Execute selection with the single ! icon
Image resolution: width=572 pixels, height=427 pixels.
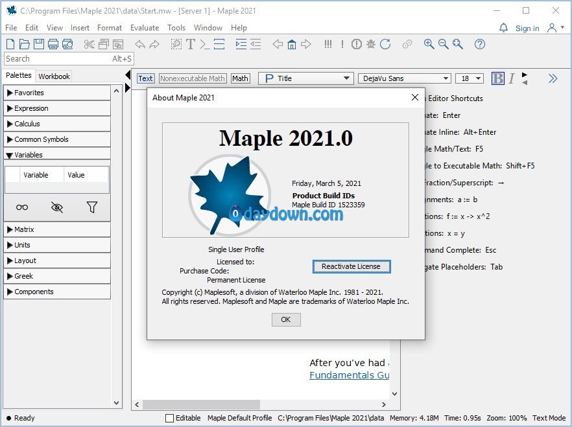point(342,44)
